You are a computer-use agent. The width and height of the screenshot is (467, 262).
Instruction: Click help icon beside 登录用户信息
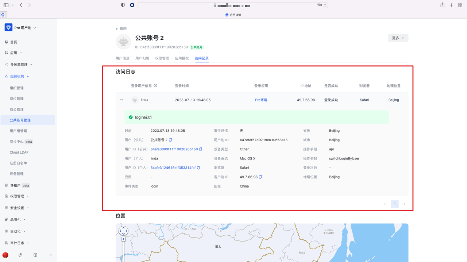click(155, 86)
